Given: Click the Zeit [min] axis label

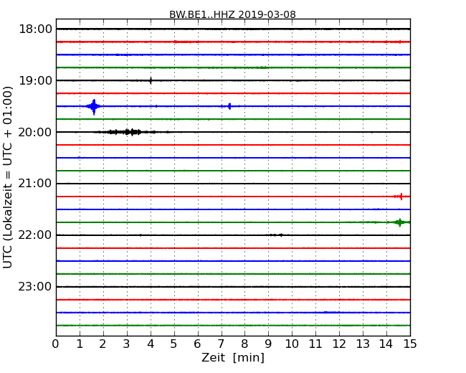Looking at the screenshot, I should click(233, 357).
